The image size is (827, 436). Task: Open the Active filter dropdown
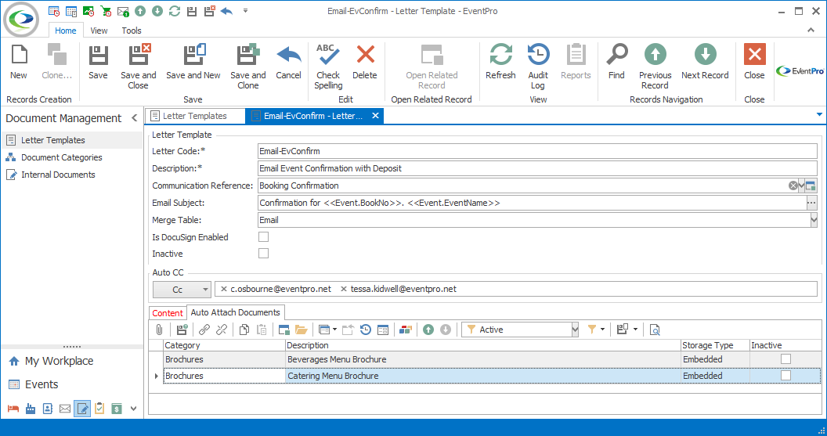click(x=575, y=330)
